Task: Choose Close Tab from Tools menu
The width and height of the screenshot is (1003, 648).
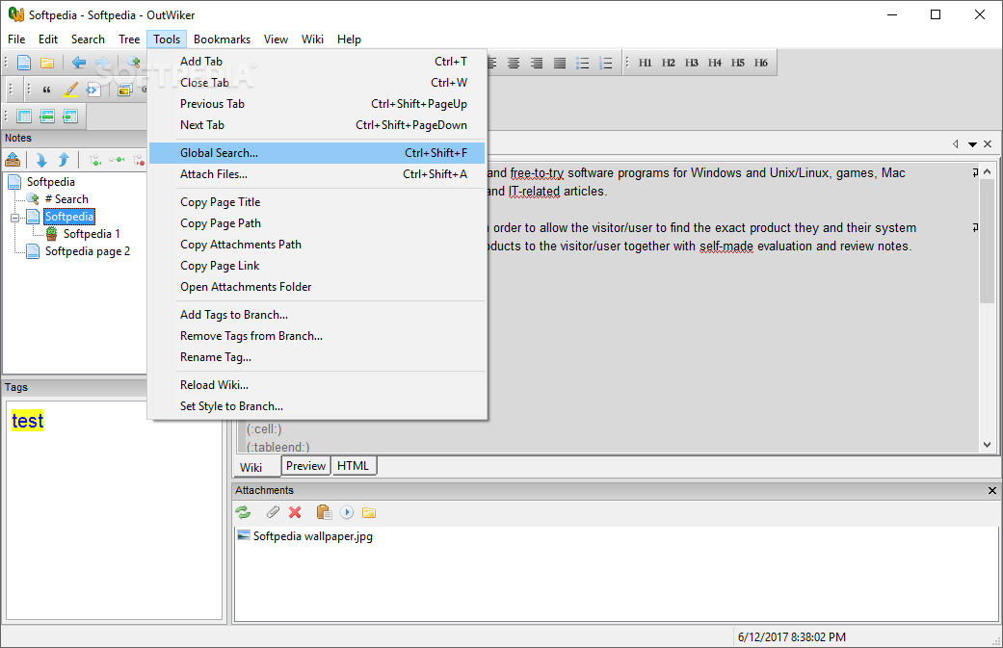Action: click(x=317, y=83)
